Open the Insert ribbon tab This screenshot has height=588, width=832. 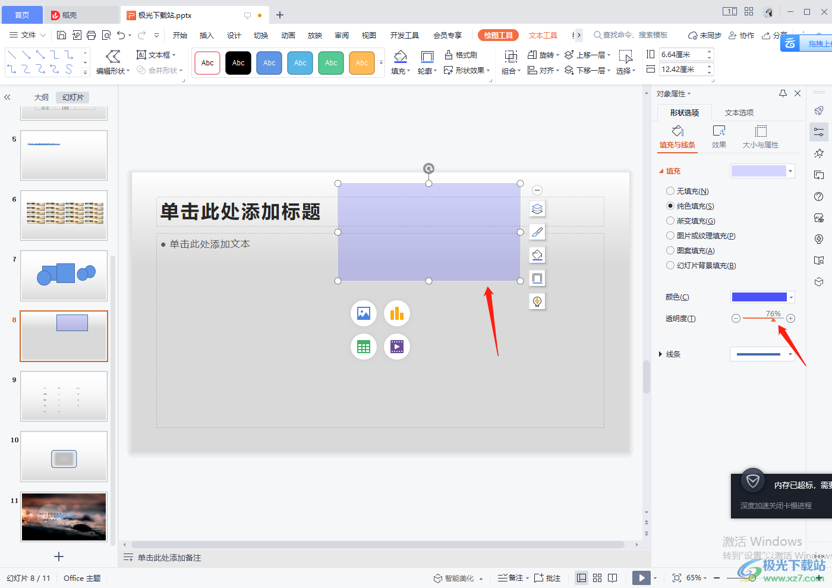[206, 35]
